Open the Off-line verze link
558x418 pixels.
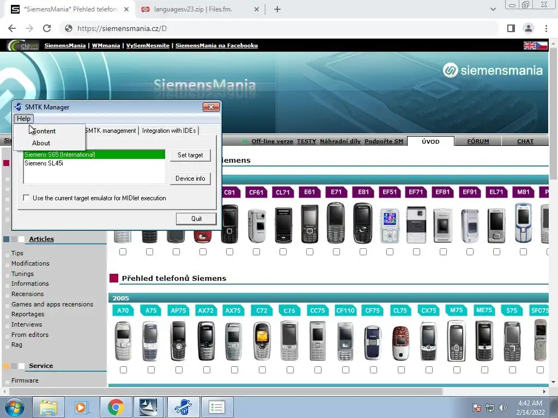272,142
